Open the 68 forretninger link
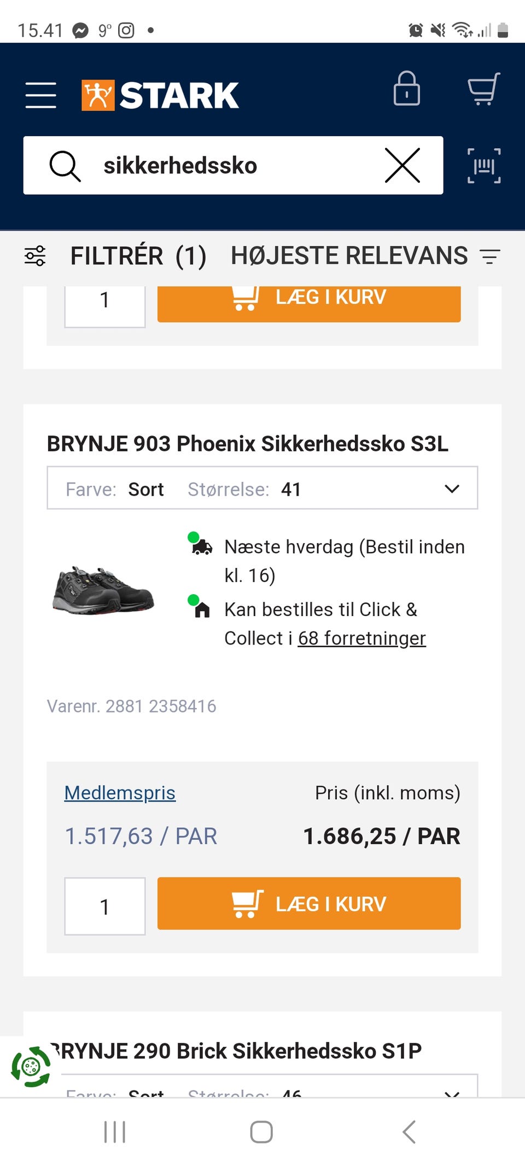 [362, 638]
